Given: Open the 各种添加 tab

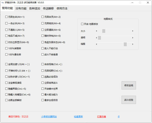Looking at the screenshot, I should tap(35, 8).
